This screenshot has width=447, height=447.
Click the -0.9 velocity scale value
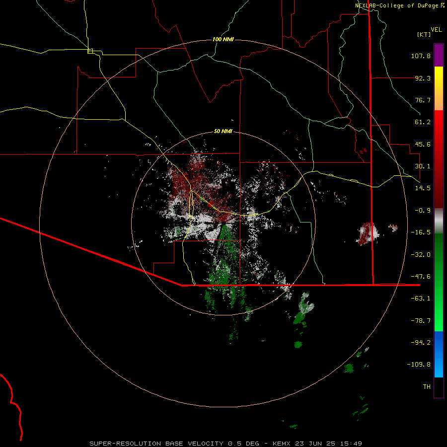coord(423,211)
